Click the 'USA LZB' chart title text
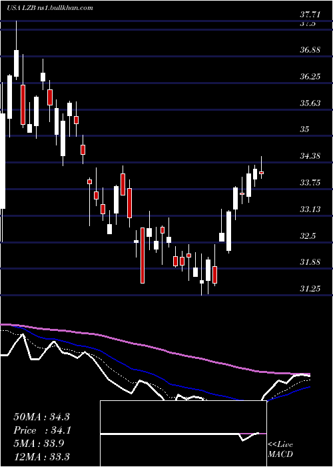The height and width of the screenshot is (467, 333). click(22, 7)
